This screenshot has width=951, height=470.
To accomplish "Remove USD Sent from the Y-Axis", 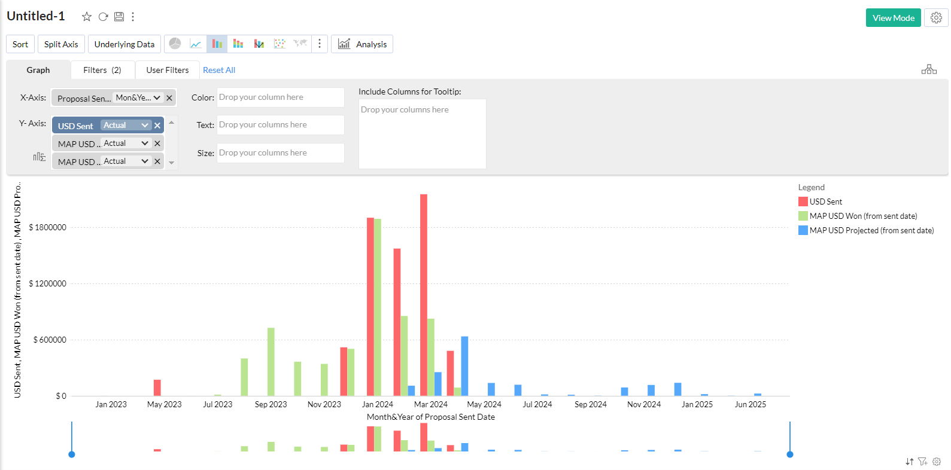I will pos(157,126).
